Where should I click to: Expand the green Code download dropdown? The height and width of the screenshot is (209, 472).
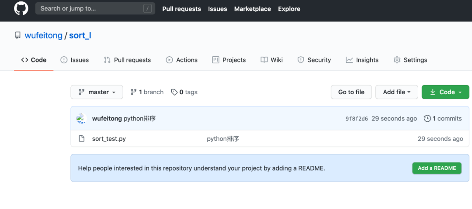[445, 92]
